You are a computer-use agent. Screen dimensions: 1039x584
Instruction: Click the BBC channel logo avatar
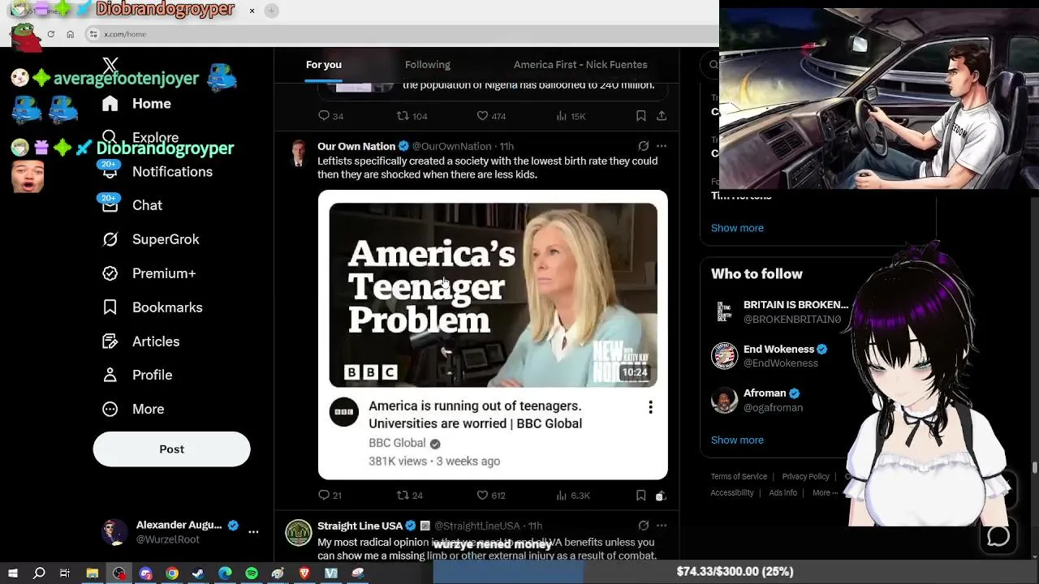coord(344,412)
